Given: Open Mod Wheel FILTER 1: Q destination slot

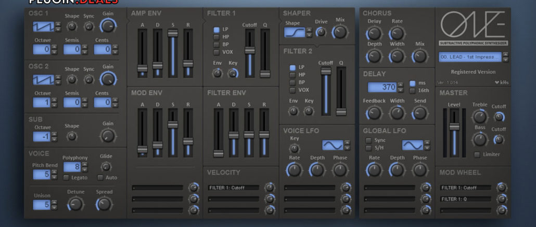Looking at the screenshot, I should tap(466, 199).
